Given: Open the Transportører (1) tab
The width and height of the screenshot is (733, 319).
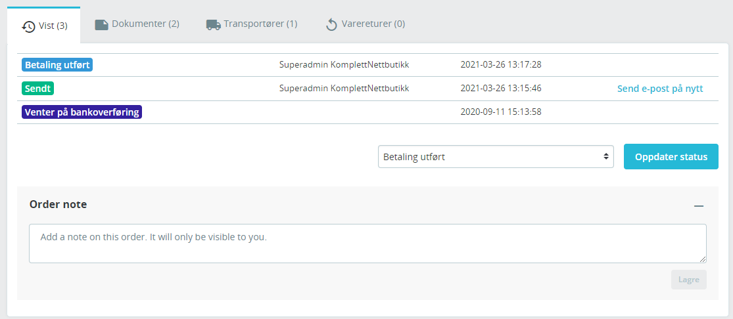Looking at the screenshot, I should click(x=252, y=24).
